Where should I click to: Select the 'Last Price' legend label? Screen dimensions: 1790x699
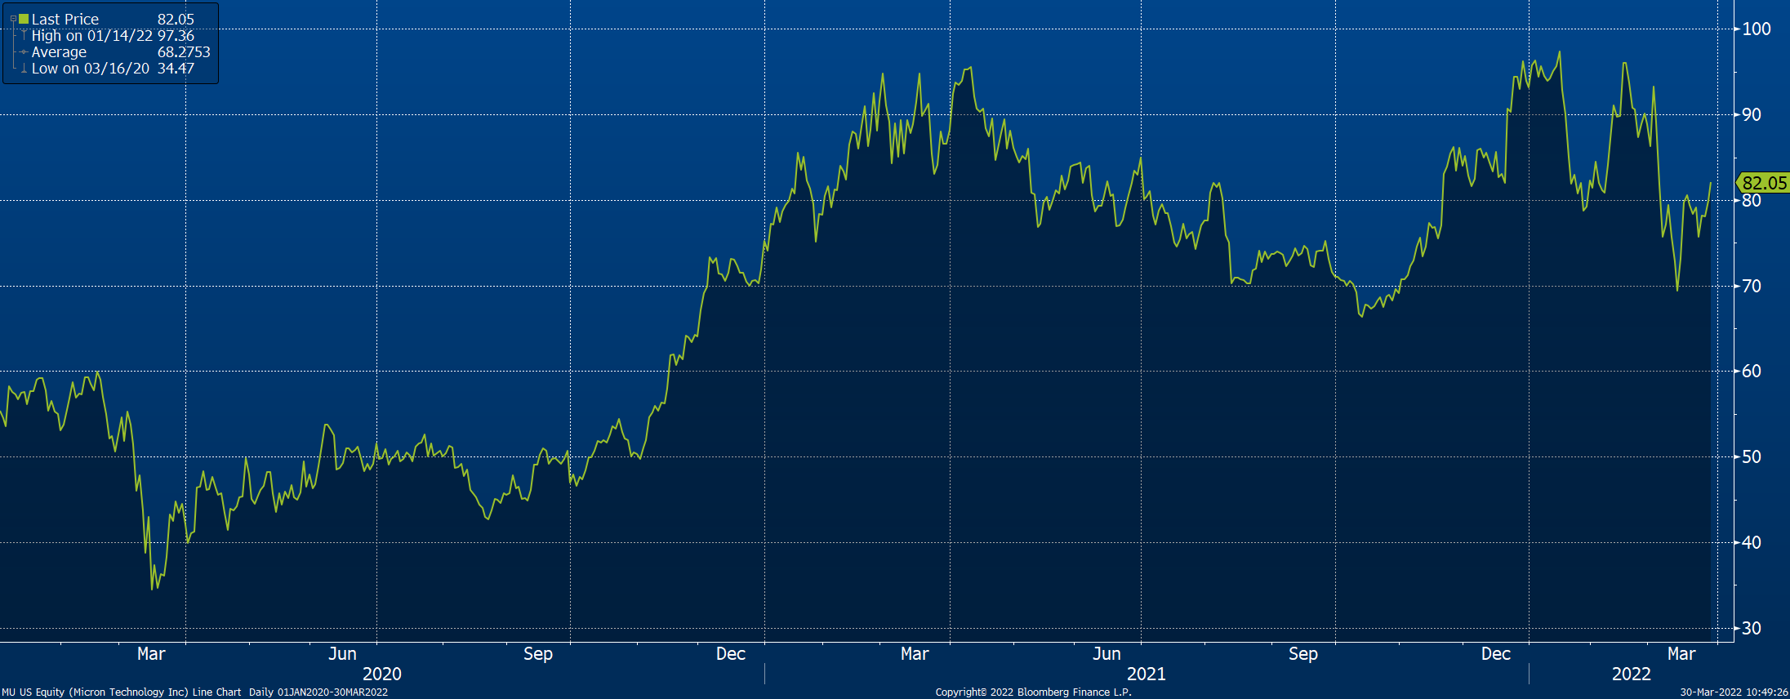tap(65, 19)
